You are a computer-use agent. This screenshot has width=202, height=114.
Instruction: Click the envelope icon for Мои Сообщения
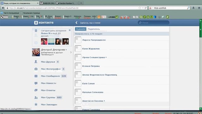point(36,76)
